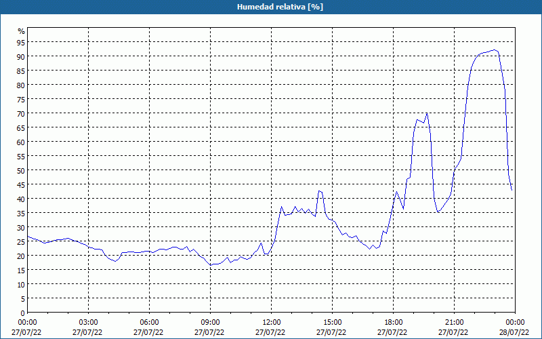Click the '65' y-axis tick label

[x=21, y=127]
